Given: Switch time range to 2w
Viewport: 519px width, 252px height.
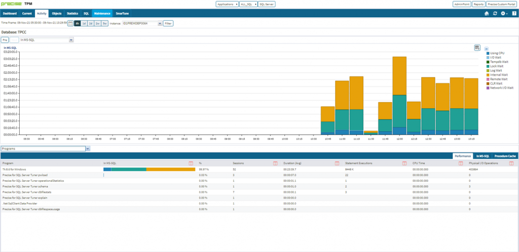Looking at the screenshot, I should click(97, 23).
